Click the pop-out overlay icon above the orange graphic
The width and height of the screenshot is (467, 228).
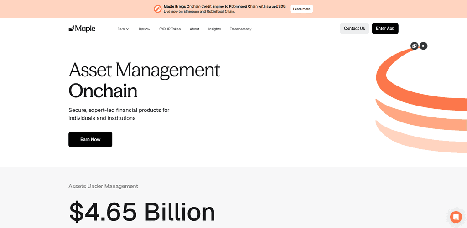(x=414, y=46)
